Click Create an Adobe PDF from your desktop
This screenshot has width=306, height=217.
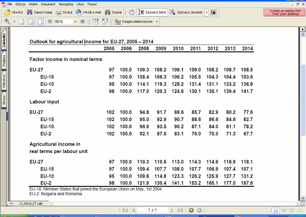pos(284,12)
